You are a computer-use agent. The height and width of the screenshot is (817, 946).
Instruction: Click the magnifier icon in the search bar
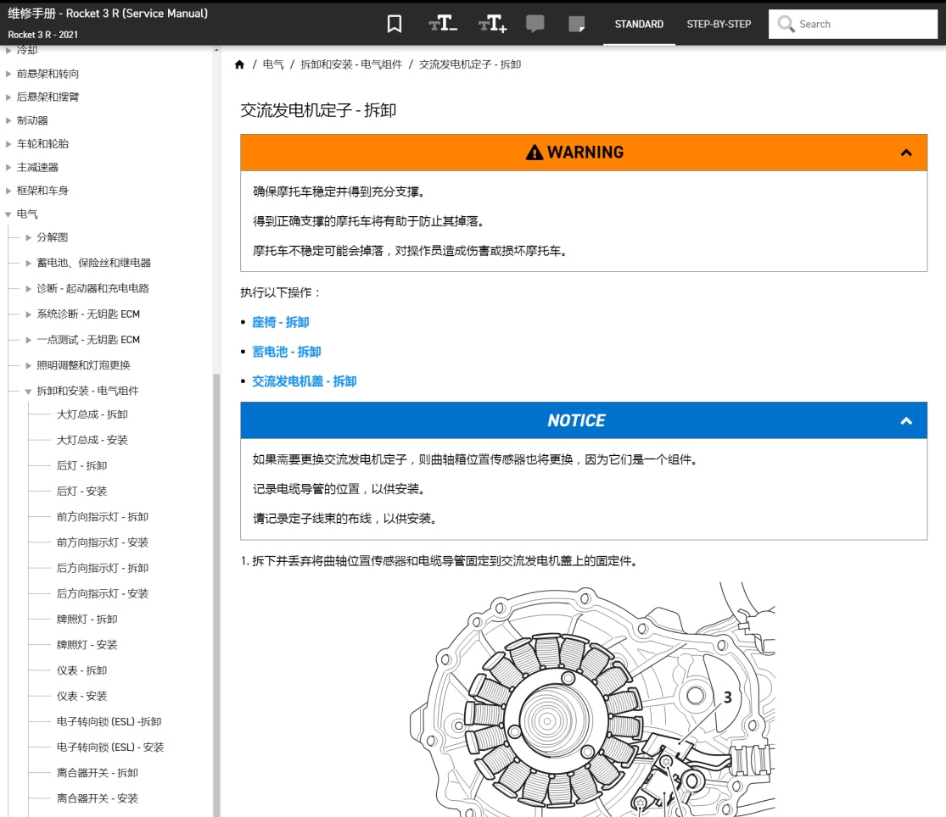tap(785, 24)
